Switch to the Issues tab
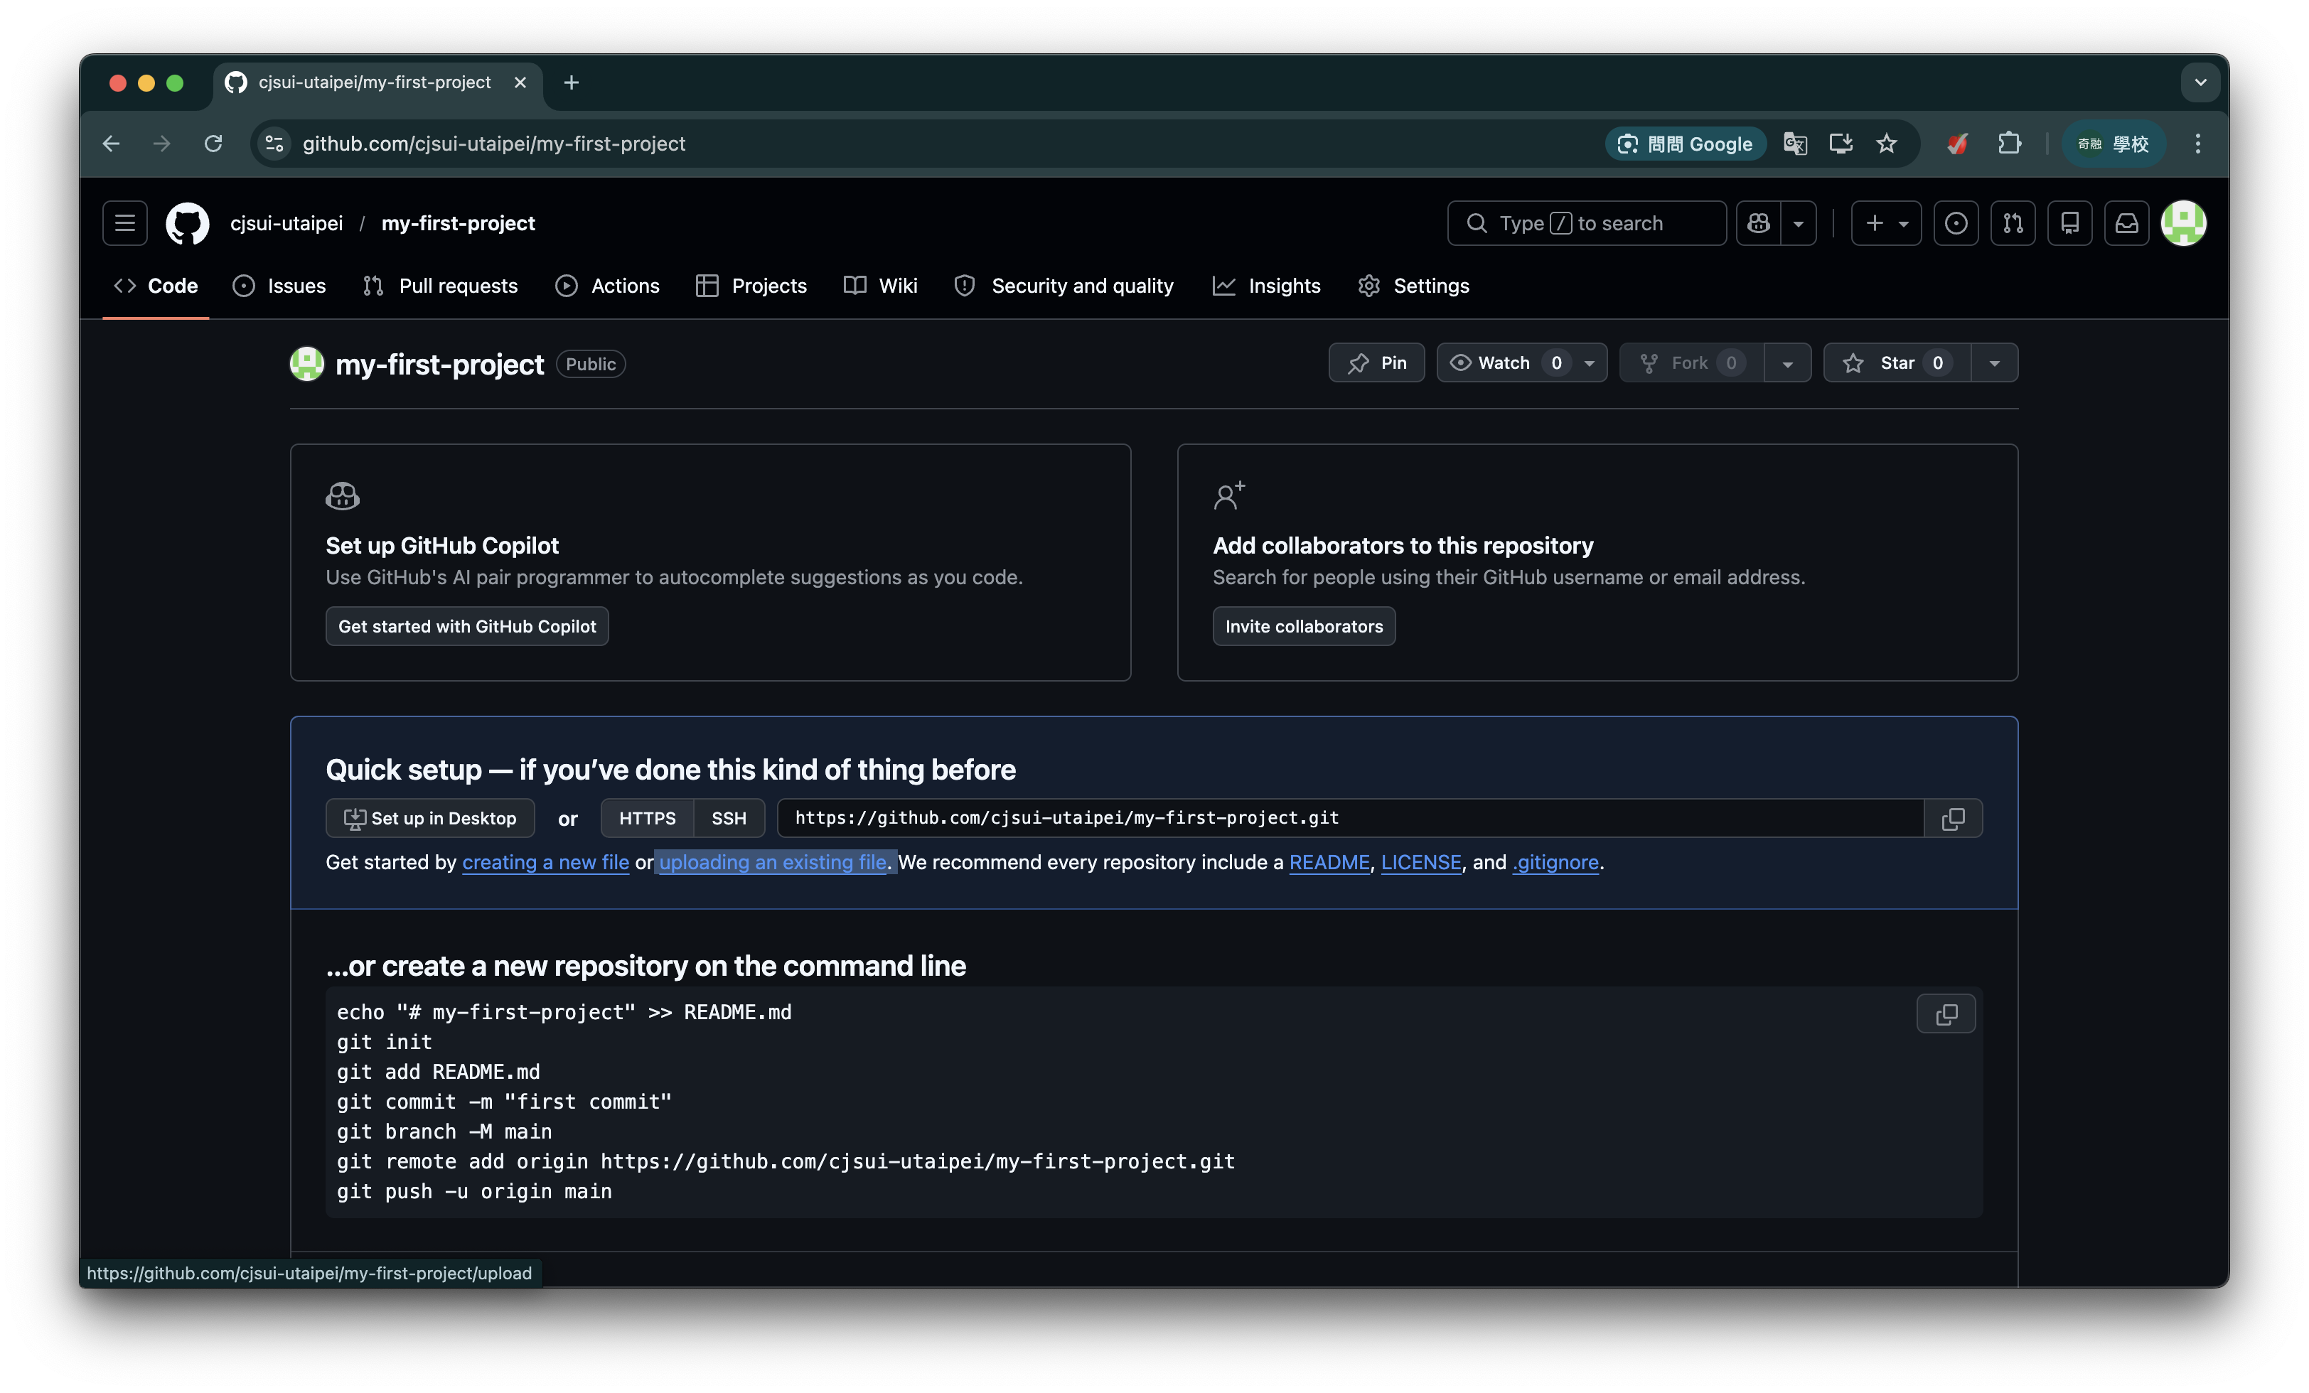This screenshot has width=2309, height=1393. pos(279,286)
